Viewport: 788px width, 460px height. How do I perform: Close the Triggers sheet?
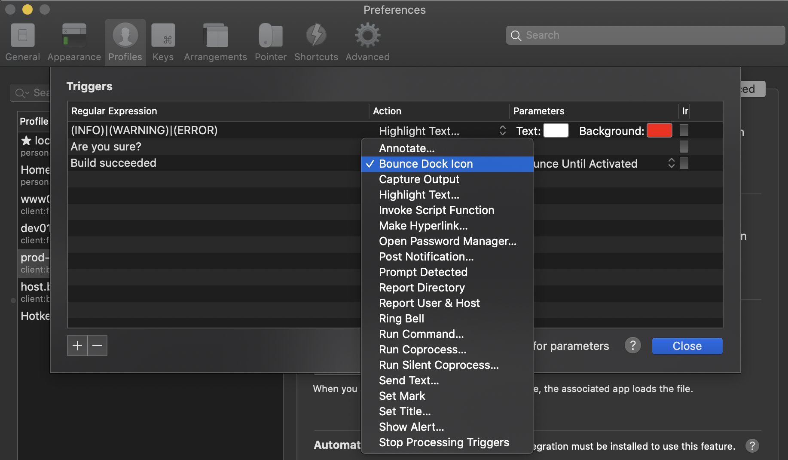coord(687,346)
